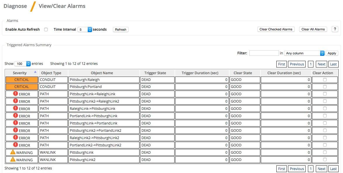This screenshot has height=173, width=343.
Task: Click Clear All Alarms button
Action: point(313,29)
